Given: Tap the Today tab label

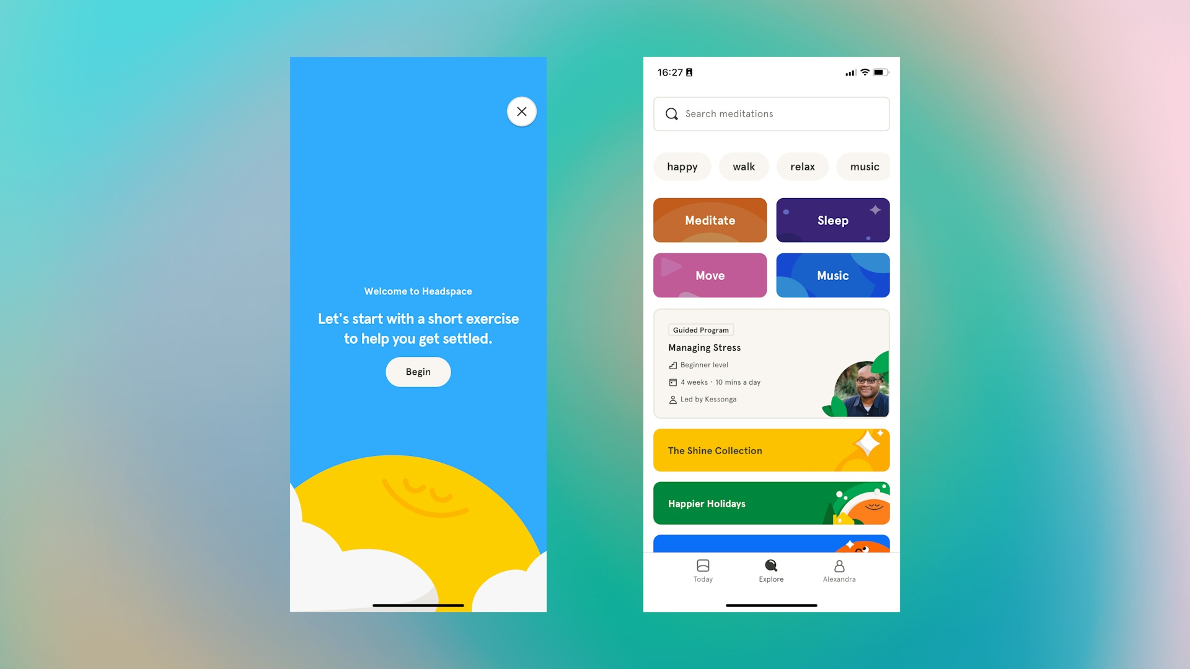Looking at the screenshot, I should pos(703,579).
